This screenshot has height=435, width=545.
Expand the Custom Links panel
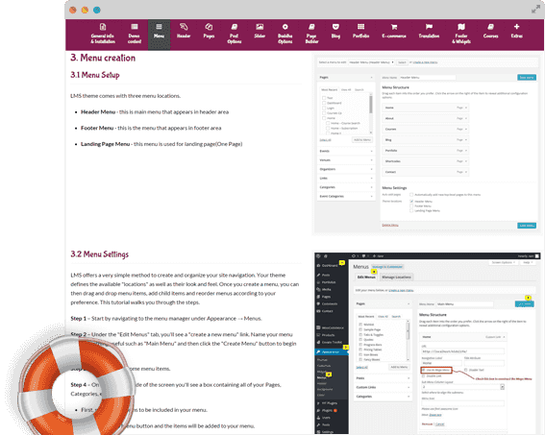[383, 387]
